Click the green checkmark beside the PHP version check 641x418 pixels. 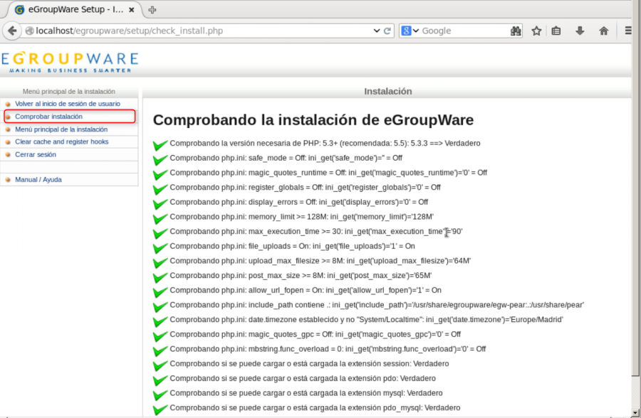tap(160, 142)
